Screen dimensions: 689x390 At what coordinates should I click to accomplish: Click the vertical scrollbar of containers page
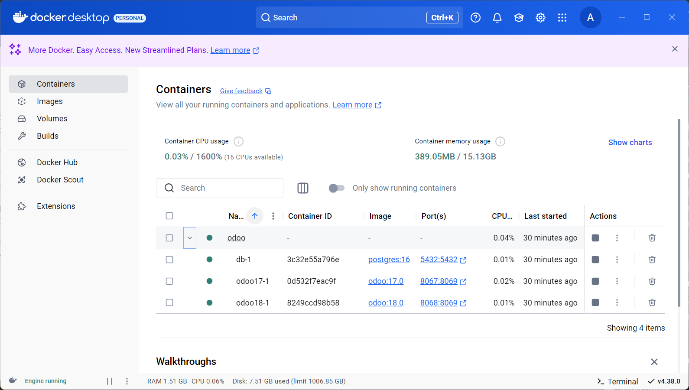click(679, 213)
